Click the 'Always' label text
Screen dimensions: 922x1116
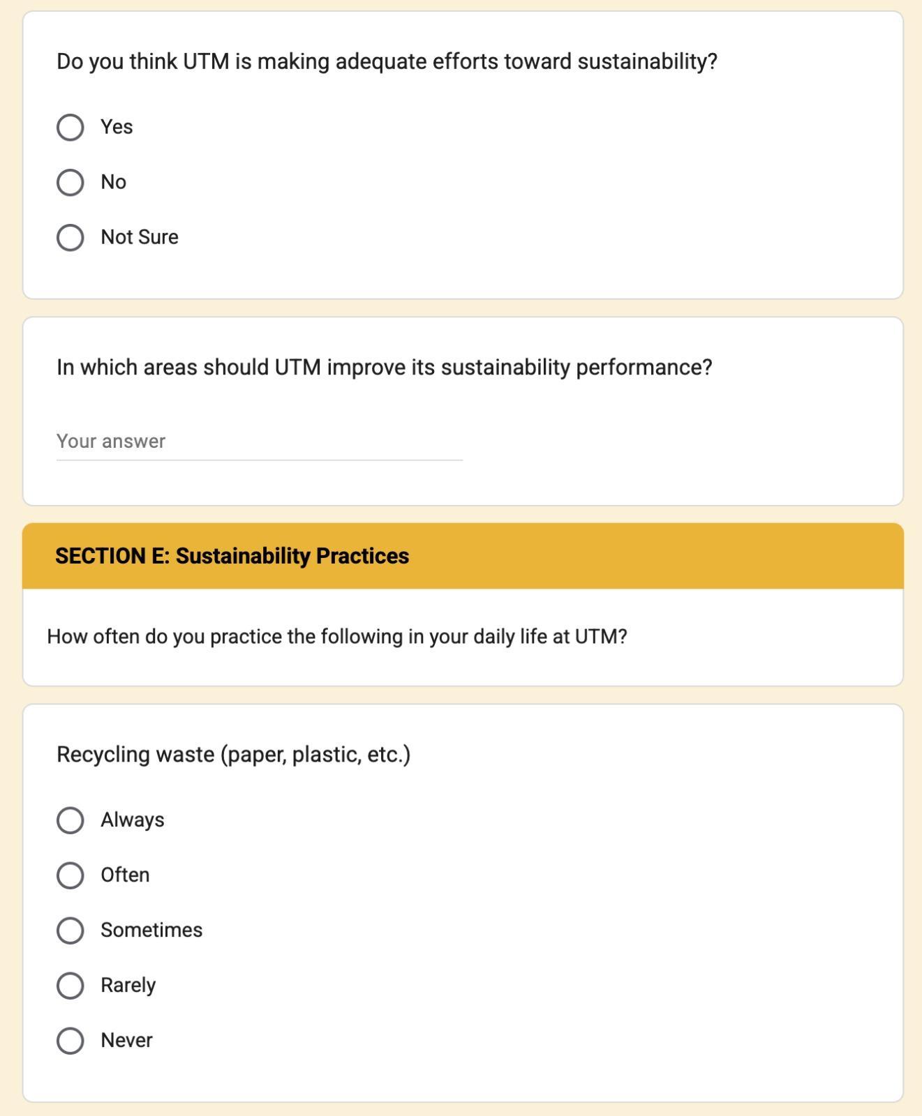[x=133, y=820]
